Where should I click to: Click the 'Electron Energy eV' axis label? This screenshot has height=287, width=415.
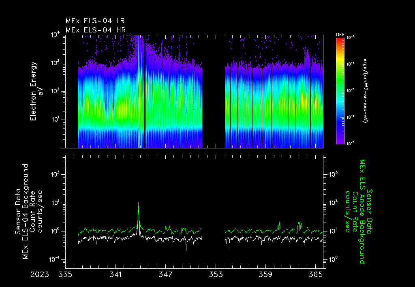[x=36, y=91]
